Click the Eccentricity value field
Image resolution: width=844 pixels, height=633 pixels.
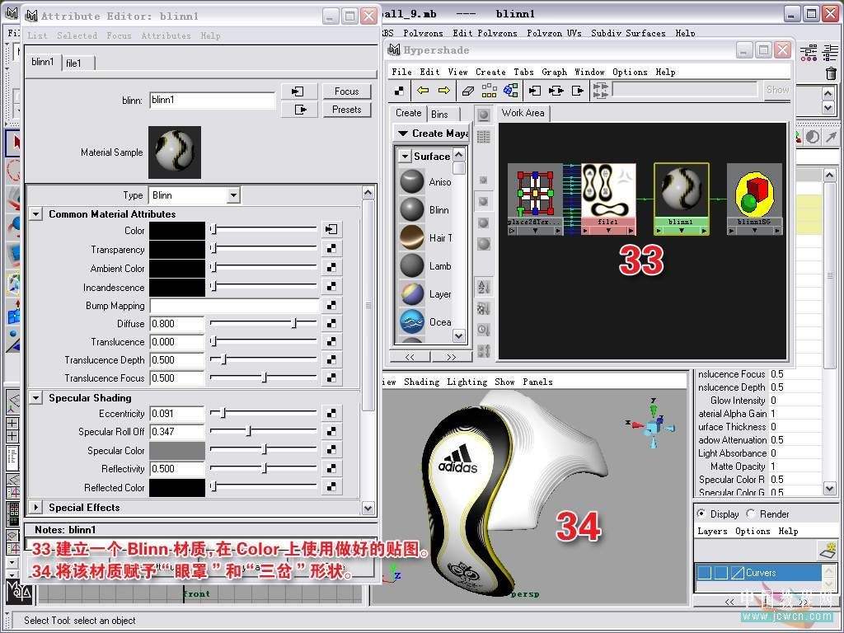click(x=177, y=414)
